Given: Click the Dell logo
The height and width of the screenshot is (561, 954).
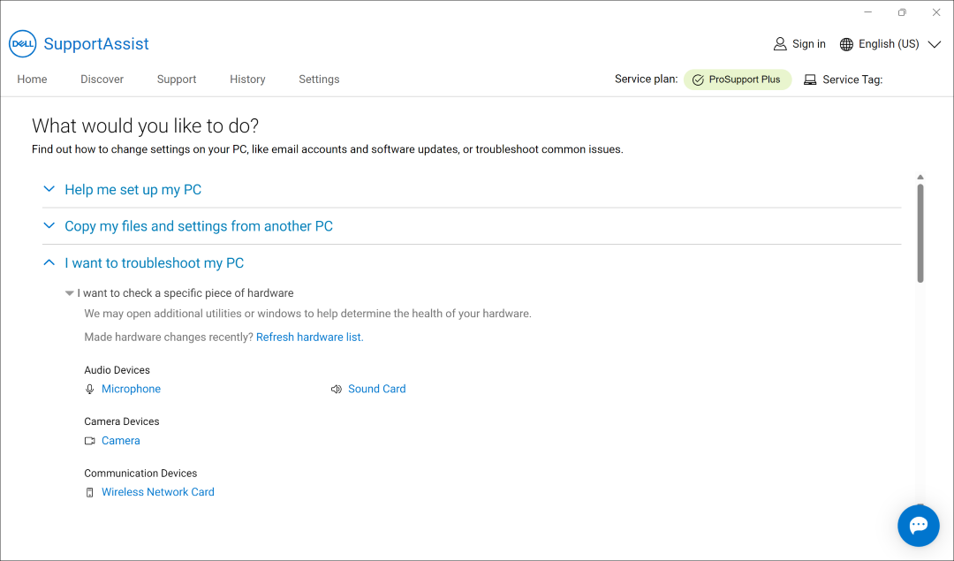Looking at the screenshot, I should tap(22, 44).
